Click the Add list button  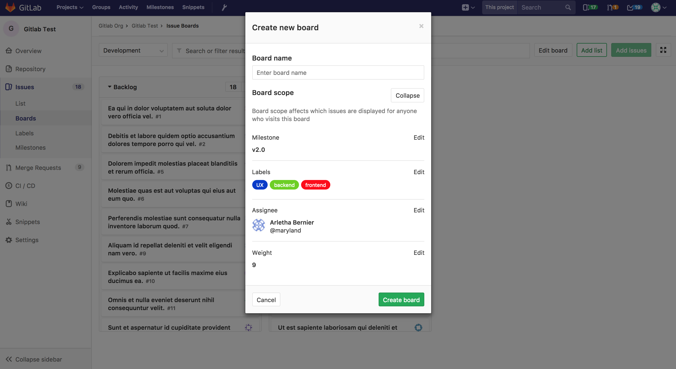click(x=592, y=50)
